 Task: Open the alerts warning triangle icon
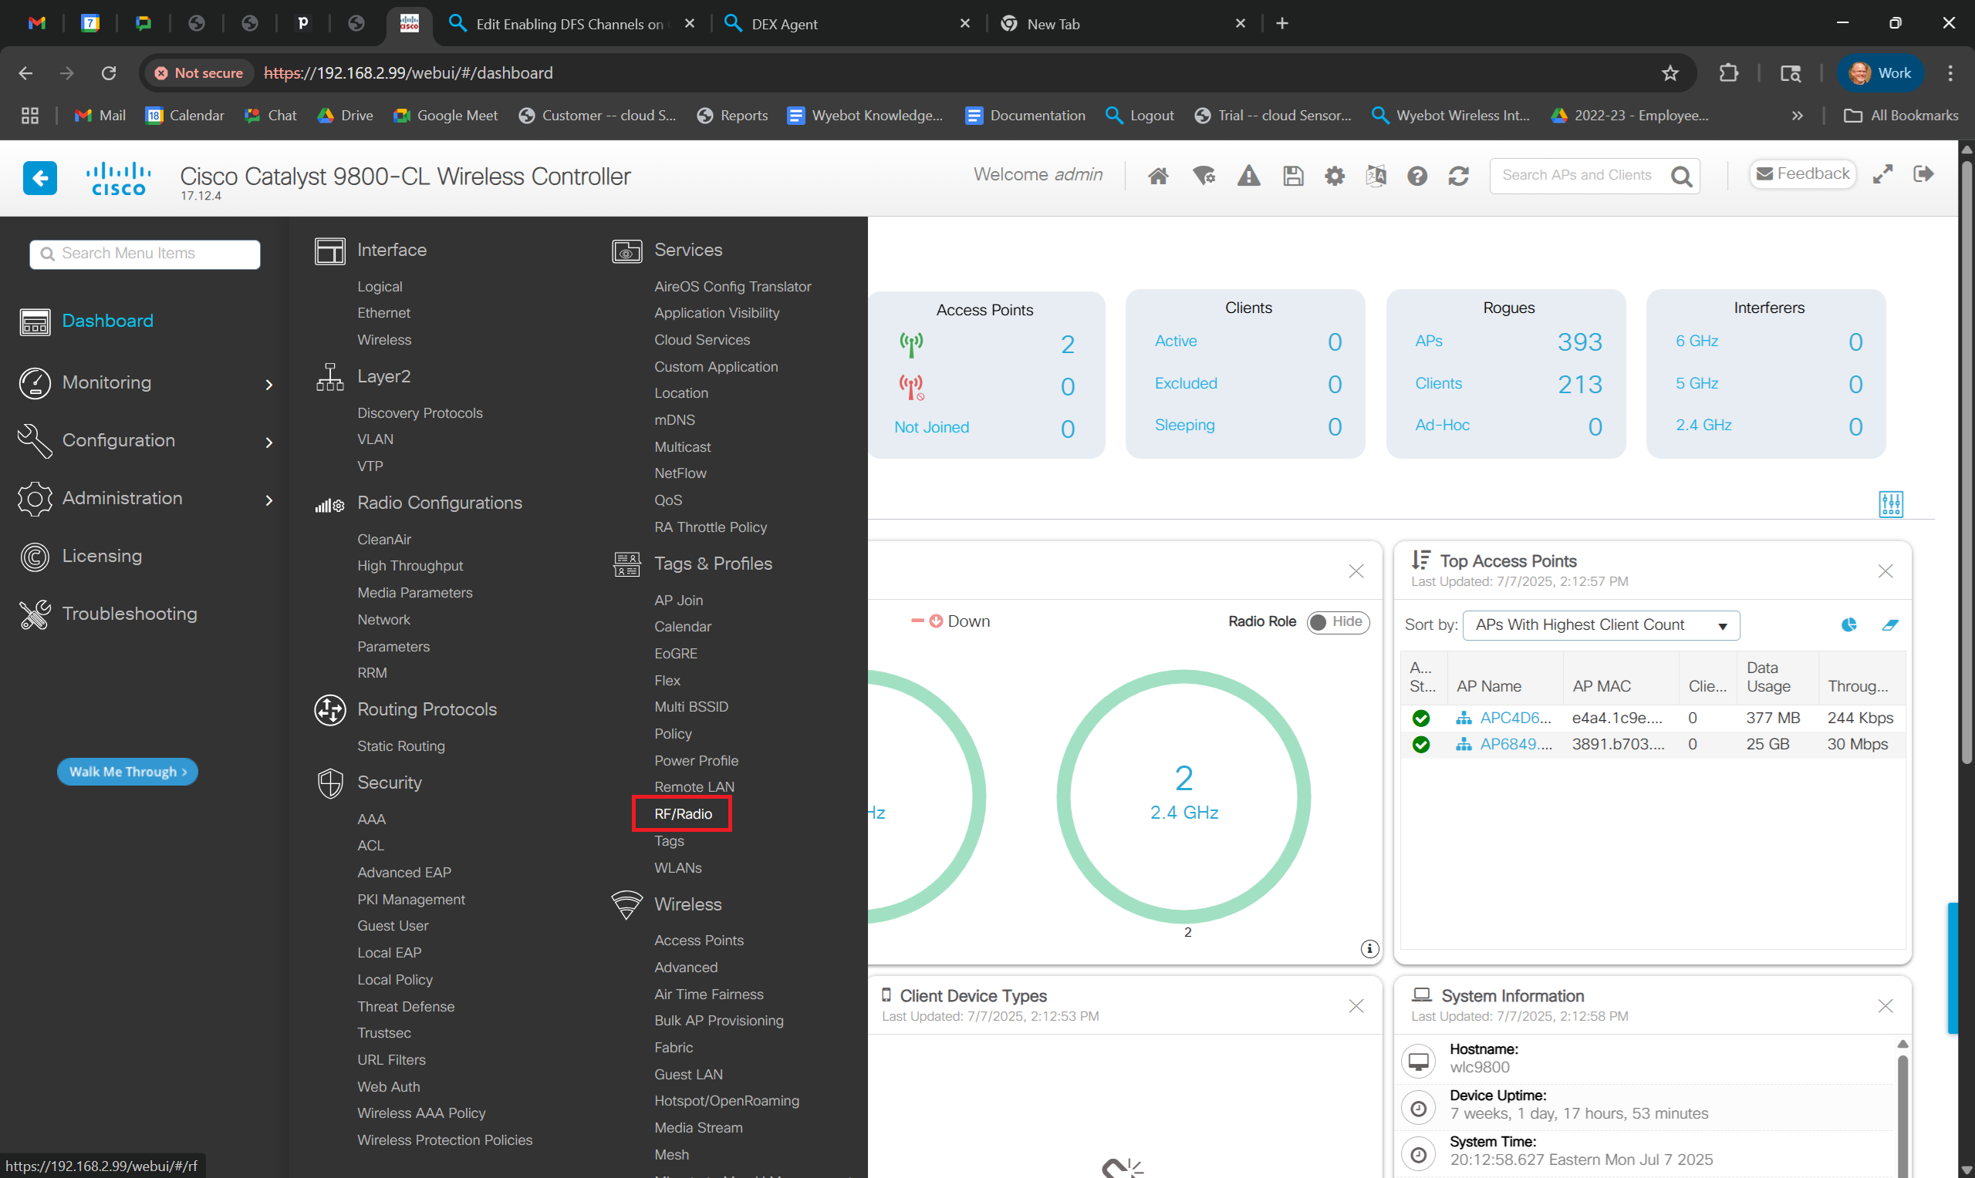[1248, 176]
